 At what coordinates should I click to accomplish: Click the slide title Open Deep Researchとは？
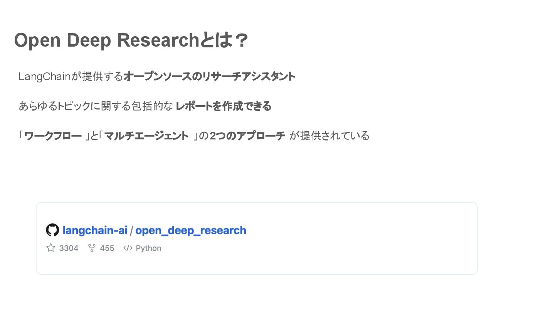click(x=131, y=40)
